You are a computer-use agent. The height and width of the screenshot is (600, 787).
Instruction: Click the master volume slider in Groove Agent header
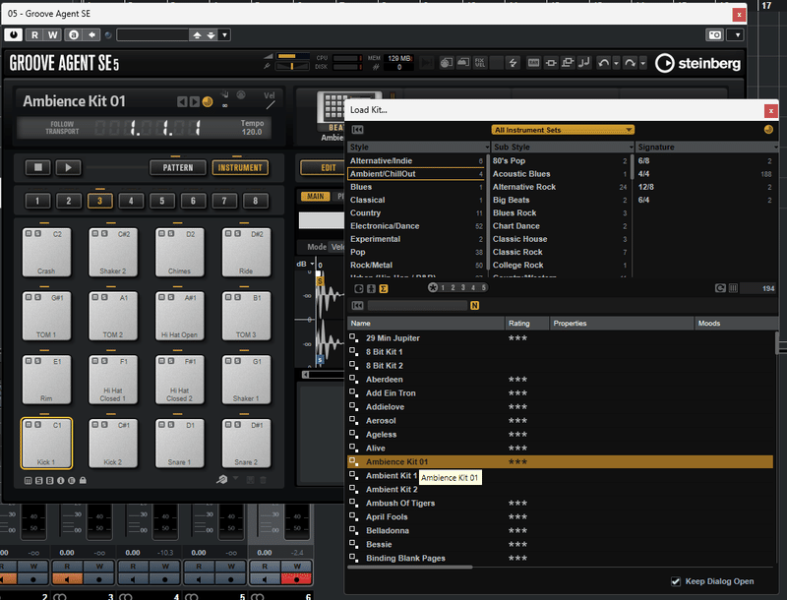point(293,56)
